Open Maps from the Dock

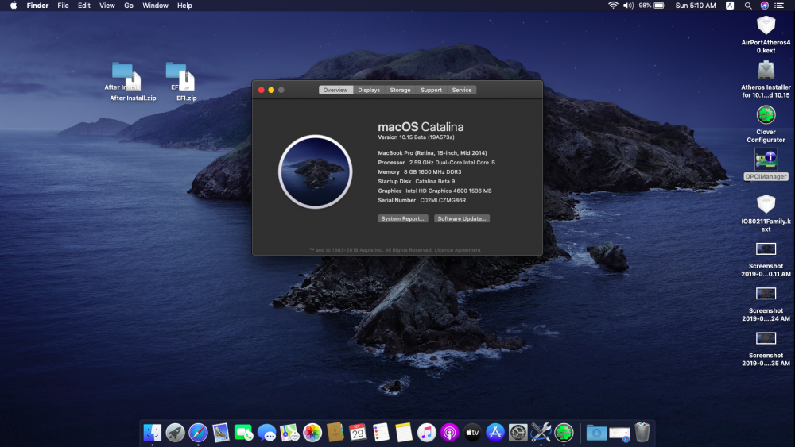(289, 433)
